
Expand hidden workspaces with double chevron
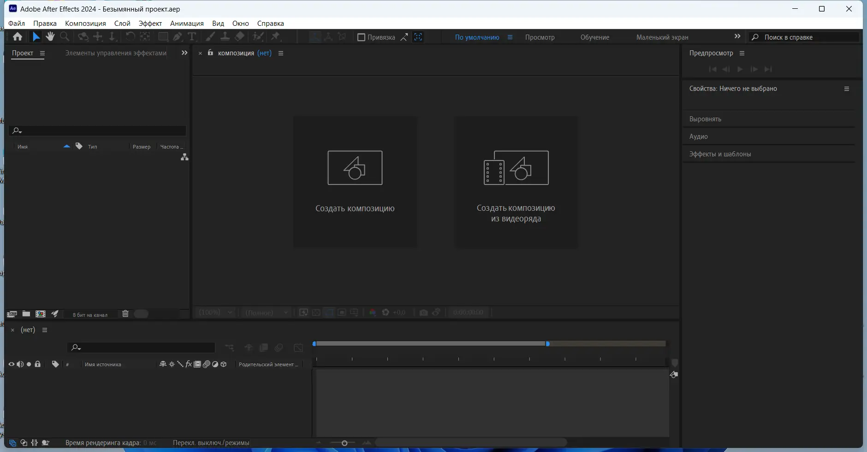(737, 36)
